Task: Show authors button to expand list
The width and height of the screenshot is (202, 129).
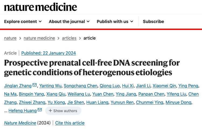Action: click(x=63, y=111)
